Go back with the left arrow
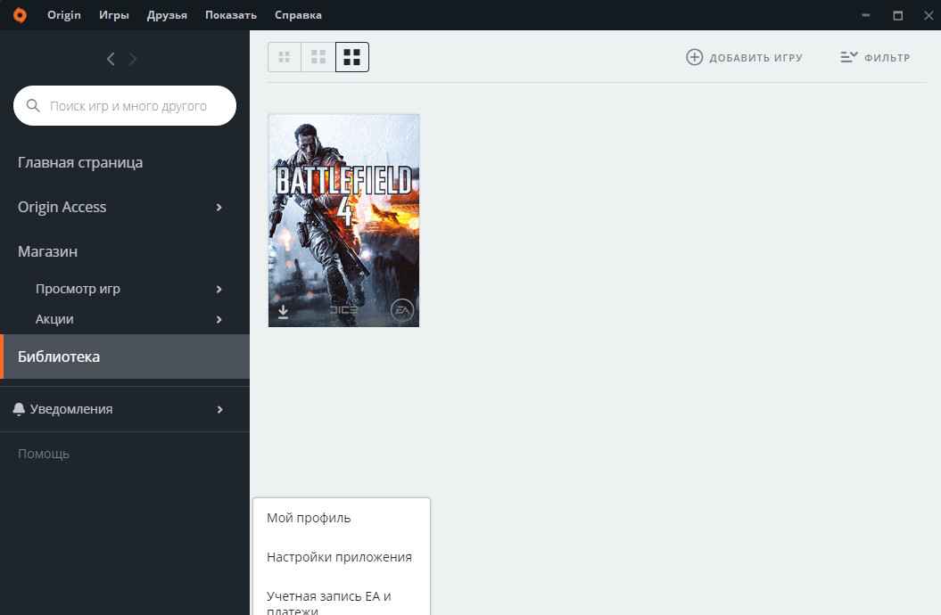 tap(111, 59)
